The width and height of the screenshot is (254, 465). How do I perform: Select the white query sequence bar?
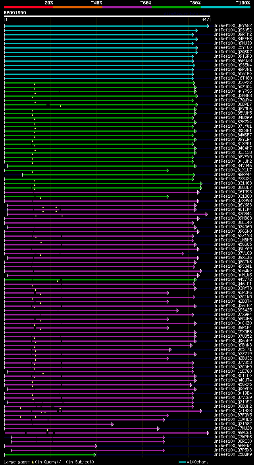pos(107,16)
